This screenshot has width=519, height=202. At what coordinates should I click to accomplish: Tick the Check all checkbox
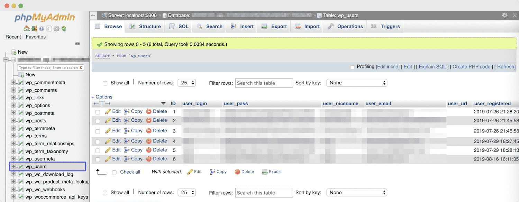point(114,173)
